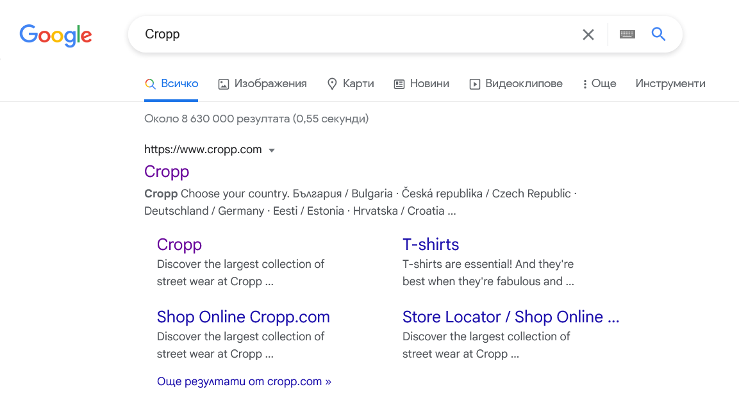
Task: Click Още резултати от cropp.com link
Action: 244,381
